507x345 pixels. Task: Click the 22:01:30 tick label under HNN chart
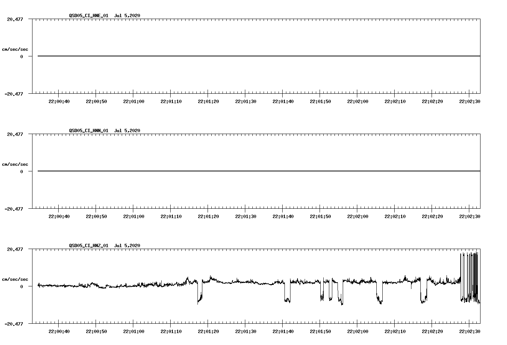click(x=246, y=216)
